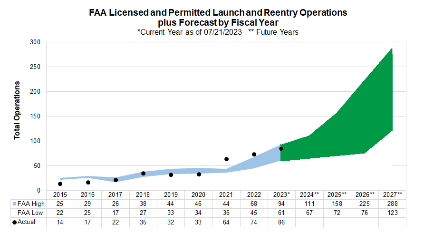Screen dimensions: 424x233
Task: Select the Actual data point for 2022
Action: click(x=254, y=155)
